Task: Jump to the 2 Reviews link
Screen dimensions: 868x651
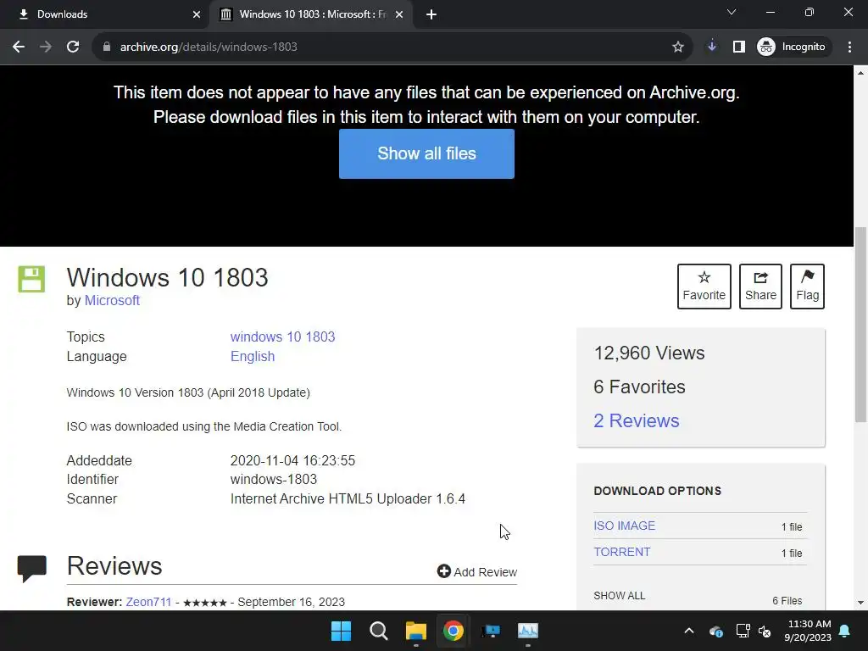Action: 636,420
